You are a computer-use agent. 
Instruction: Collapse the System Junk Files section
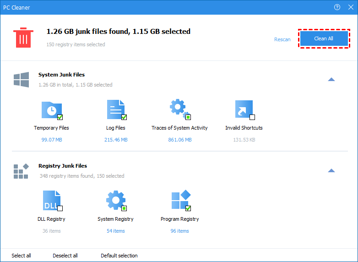(331, 80)
